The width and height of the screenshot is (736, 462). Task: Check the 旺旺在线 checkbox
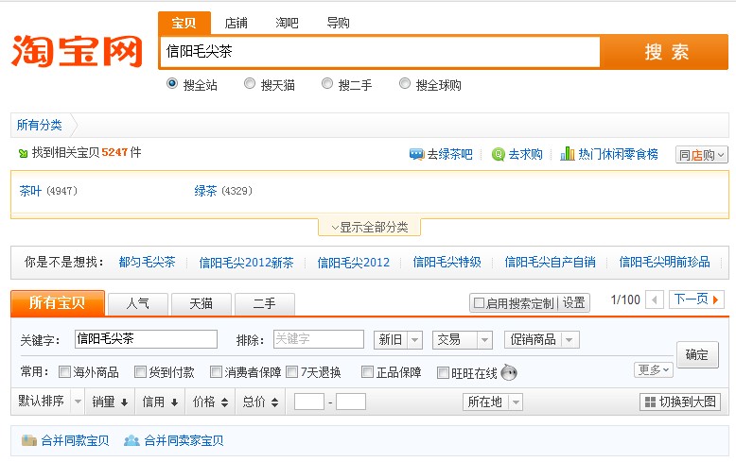(443, 372)
